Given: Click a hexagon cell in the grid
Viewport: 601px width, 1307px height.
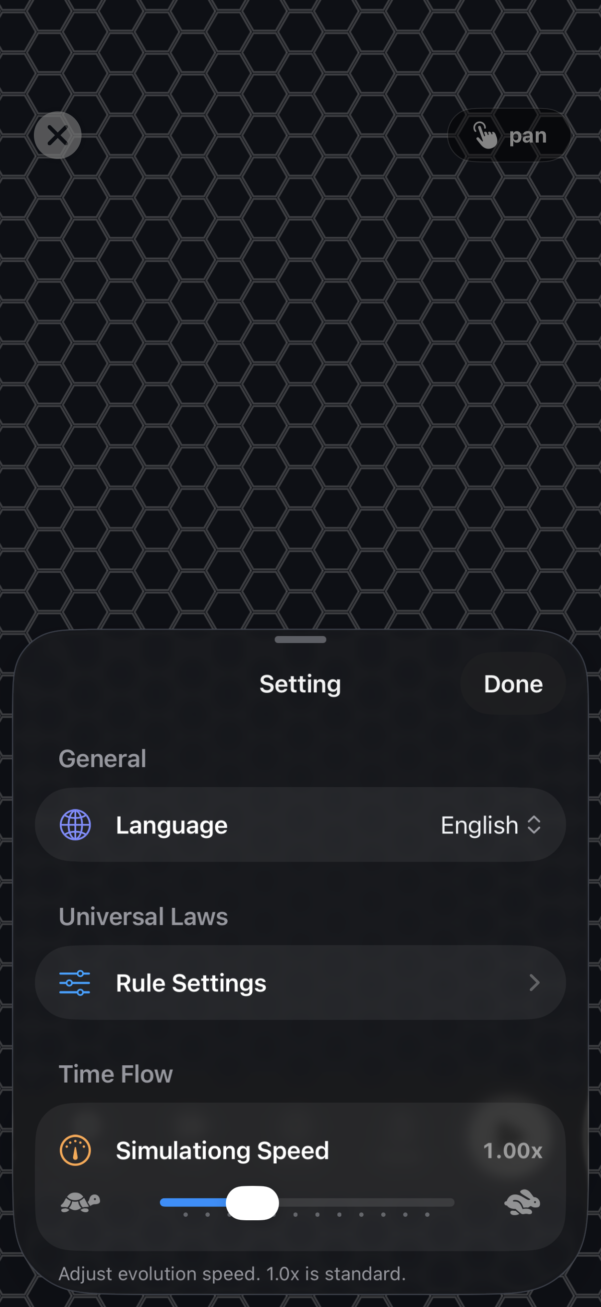Looking at the screenshot, I should [x=300, y=355].
